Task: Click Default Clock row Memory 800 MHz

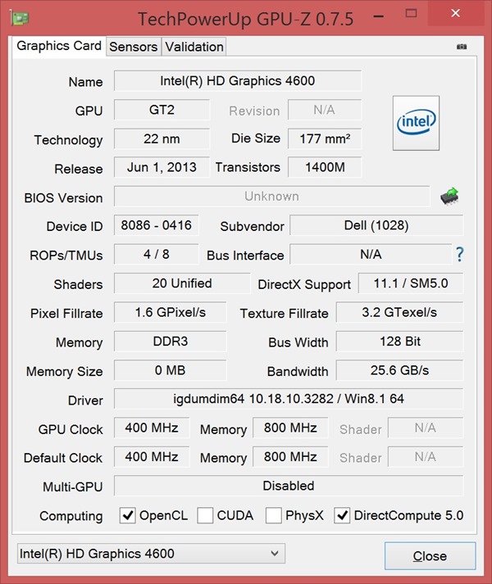Action: 290,457
